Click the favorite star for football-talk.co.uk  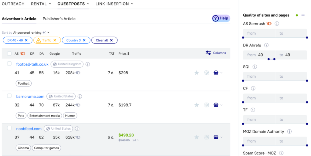197,73
